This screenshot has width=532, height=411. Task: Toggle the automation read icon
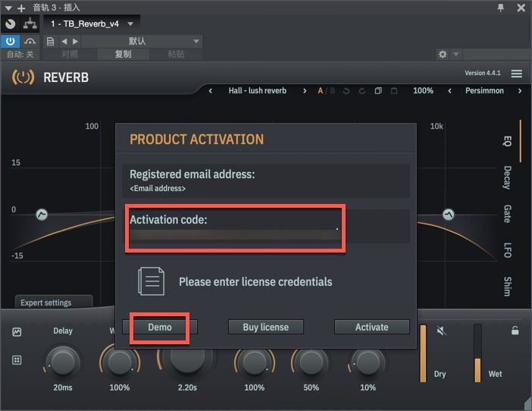[x=30, y=42]
